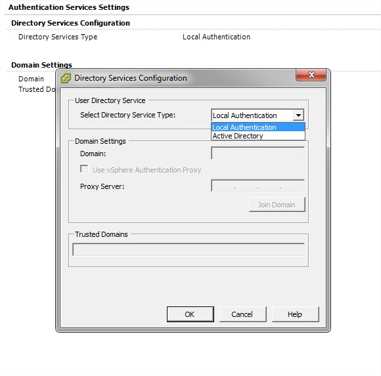Click into the Domain input field

(x=258, y=153)
